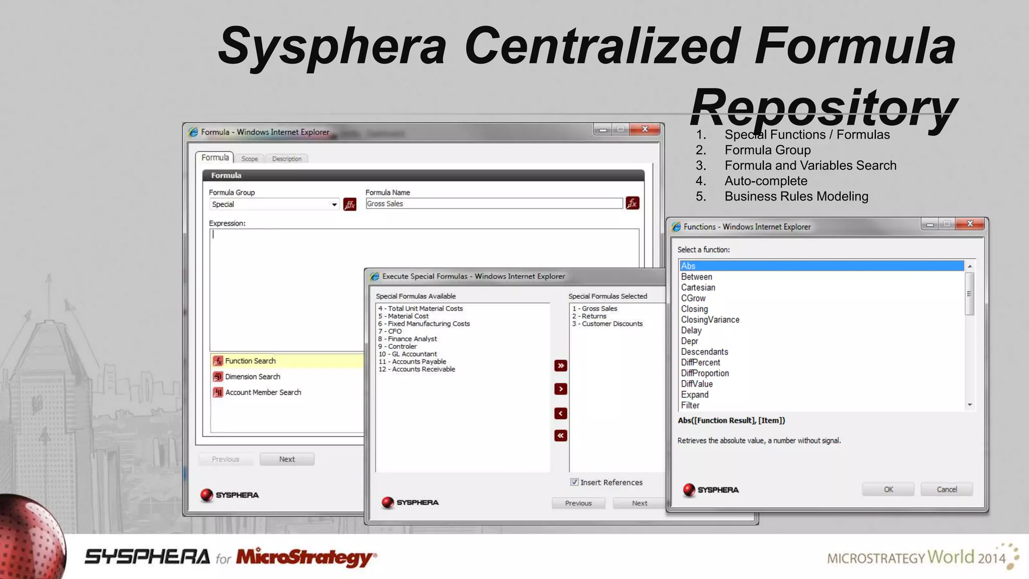
Task: Select the Function Search row
Action: (287, 361)
